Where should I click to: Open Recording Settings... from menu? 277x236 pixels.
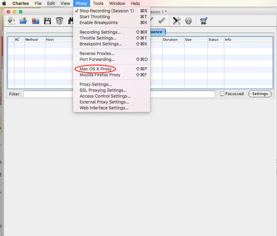point(112,32)
